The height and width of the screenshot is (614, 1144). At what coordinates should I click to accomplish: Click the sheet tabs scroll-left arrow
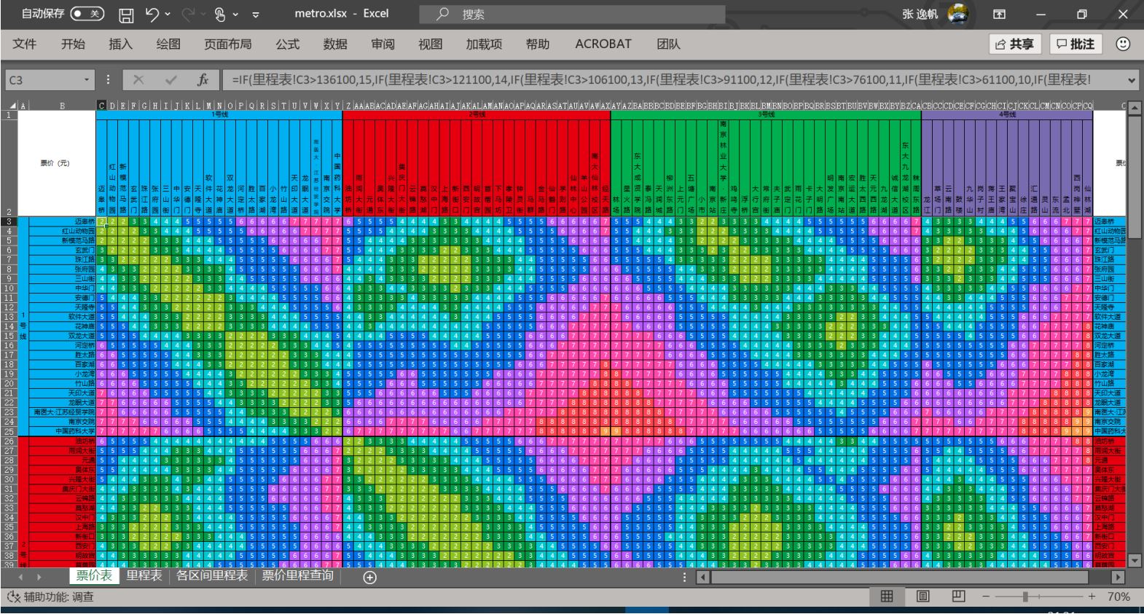click(20, 577)
